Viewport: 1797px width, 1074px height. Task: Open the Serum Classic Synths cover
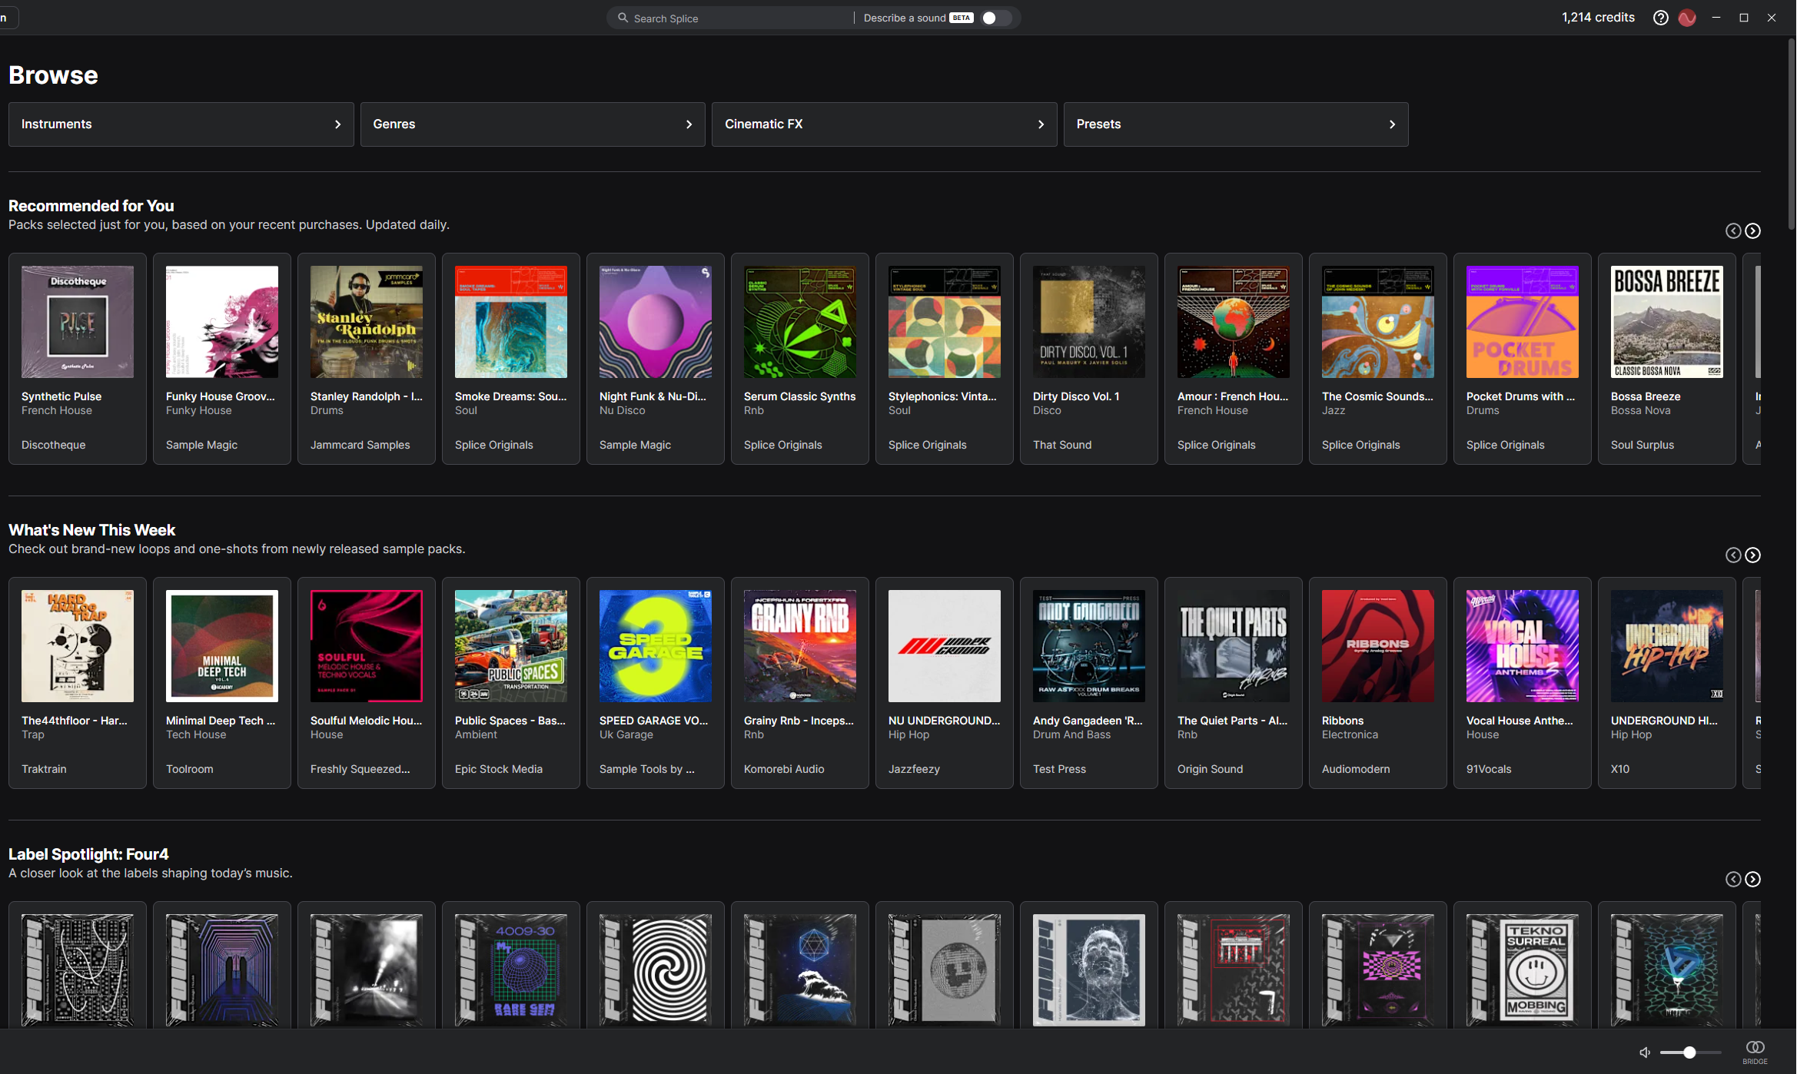(x=800, y=322)
